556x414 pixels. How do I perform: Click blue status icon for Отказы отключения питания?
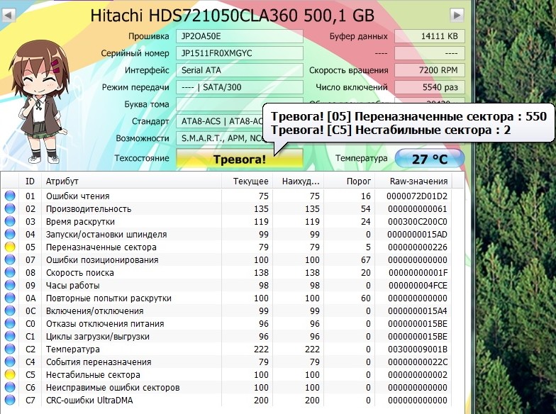coord(10,323)
